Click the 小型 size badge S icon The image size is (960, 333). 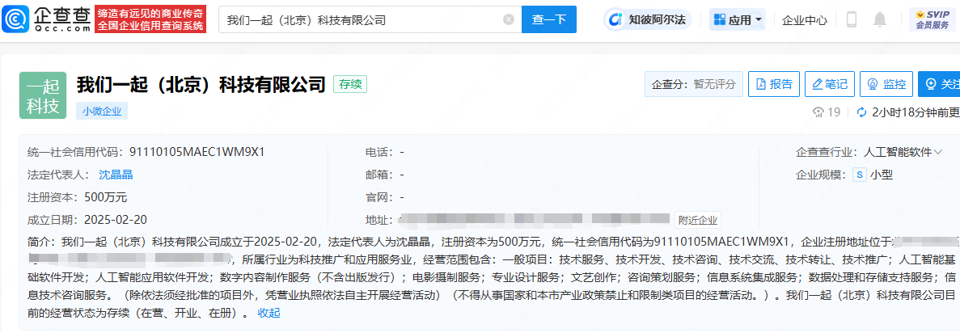point(860,175)
